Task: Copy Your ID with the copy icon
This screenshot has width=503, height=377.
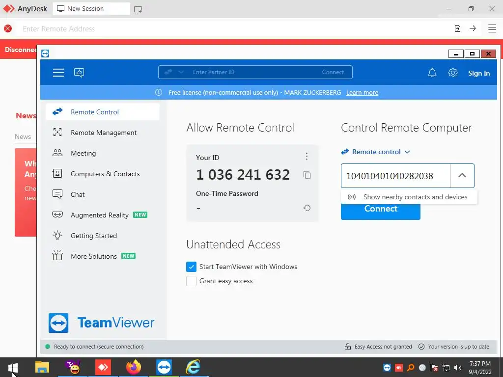Action: click(x=307, y=175)
